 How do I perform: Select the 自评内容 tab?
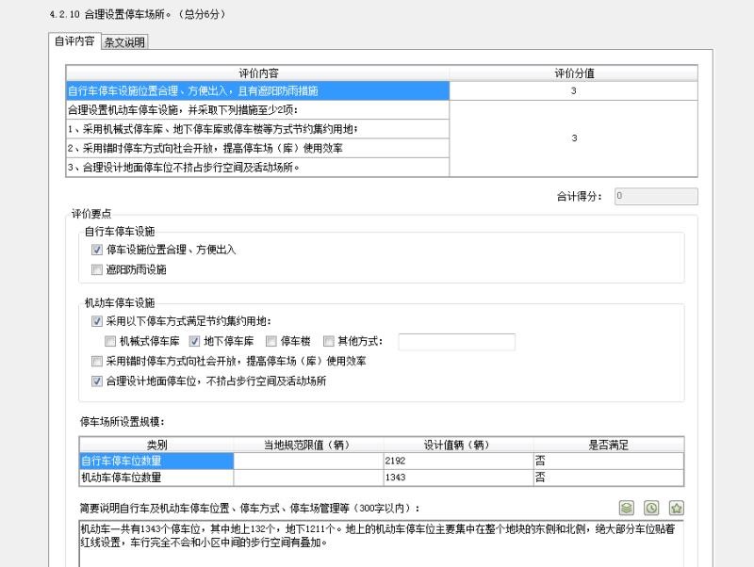pos(74,40)
